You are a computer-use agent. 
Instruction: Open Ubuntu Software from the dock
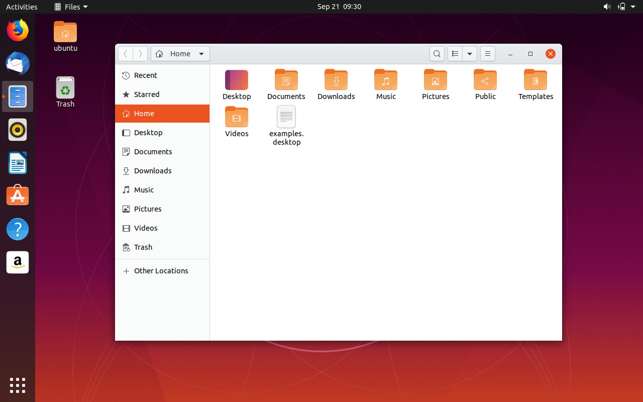tap(18, 196)
